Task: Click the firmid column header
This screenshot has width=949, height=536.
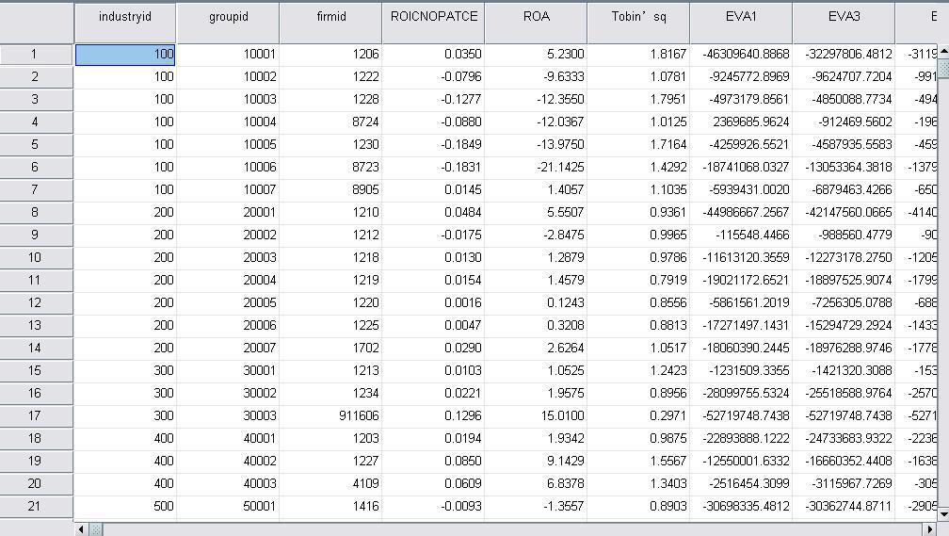Action: (330, 17)
